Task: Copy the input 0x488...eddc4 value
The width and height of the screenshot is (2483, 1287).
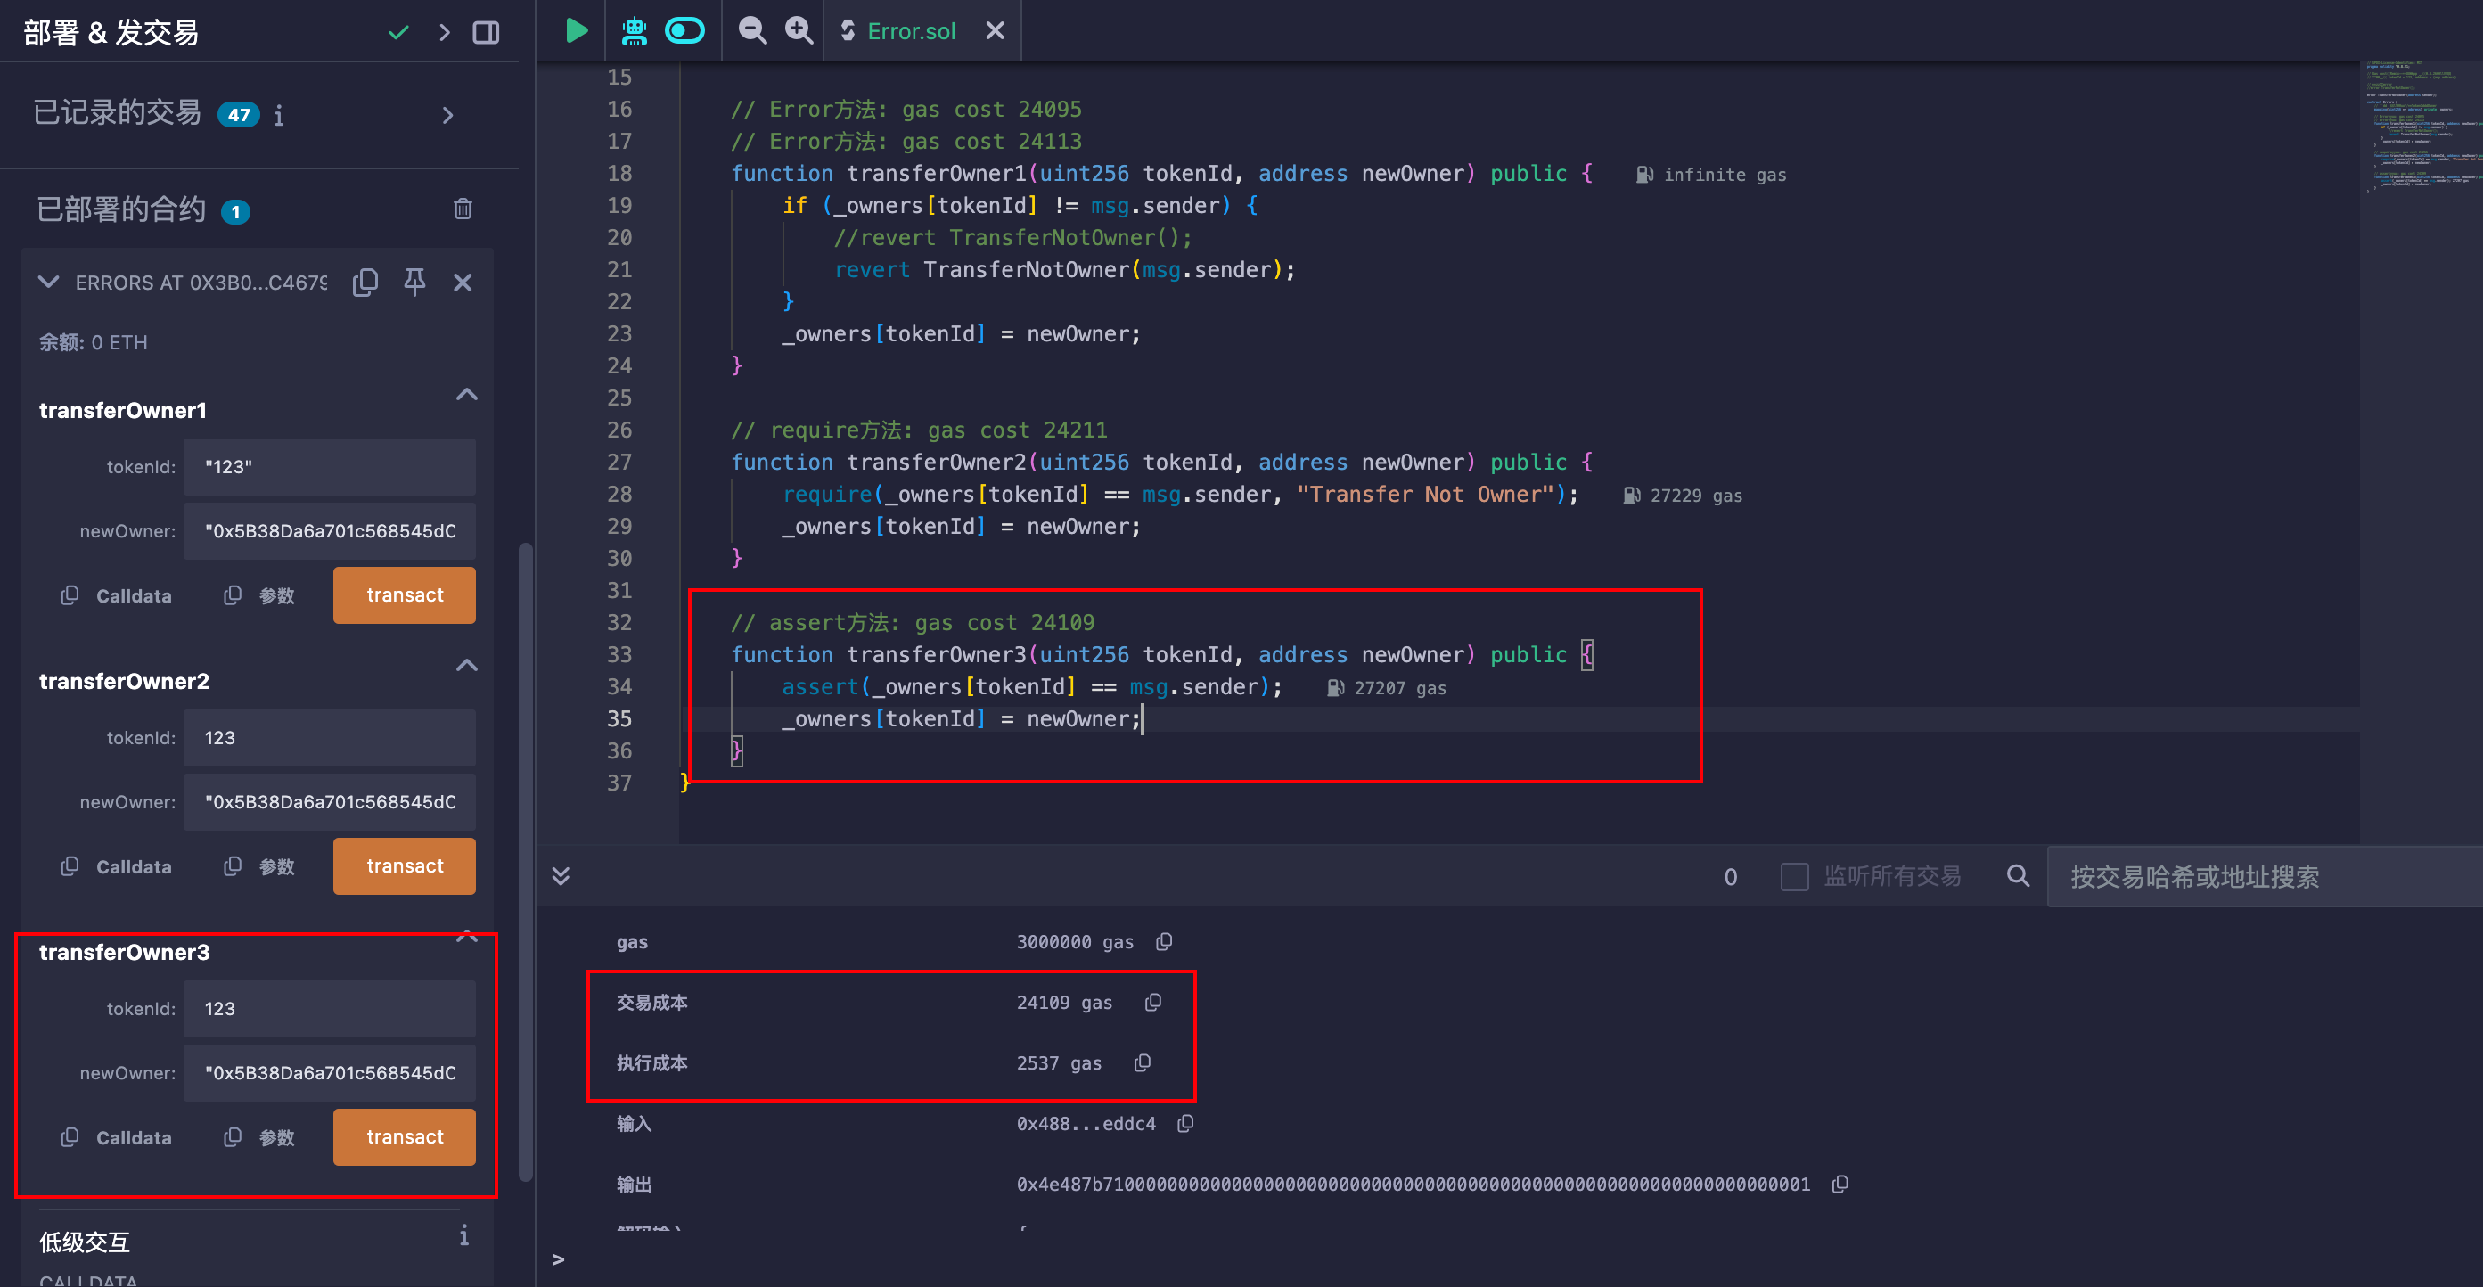Action: pyautogui.click(x=1185, y=1123)
